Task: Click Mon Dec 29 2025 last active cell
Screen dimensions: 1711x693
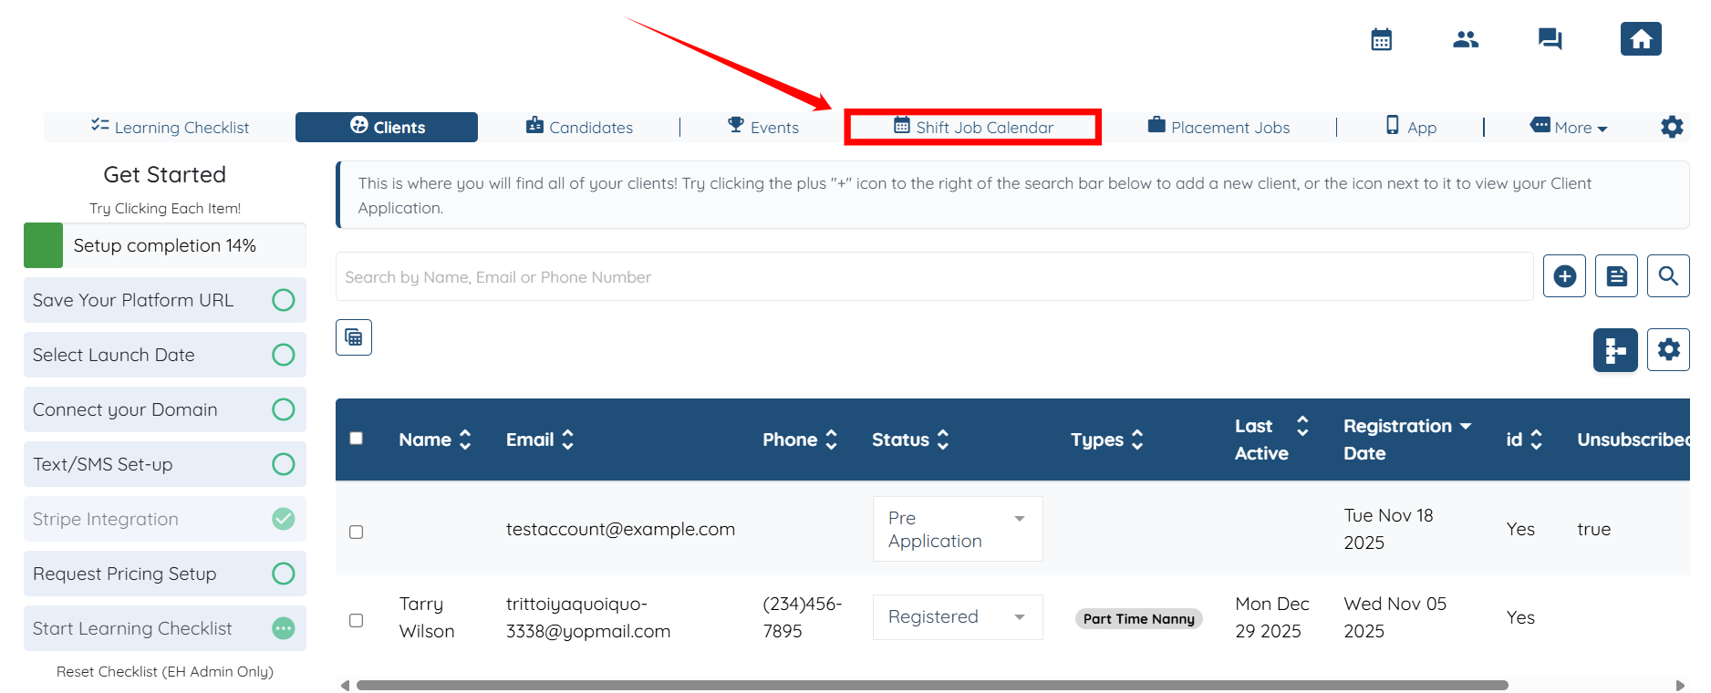Action: tap(1272, 617)
